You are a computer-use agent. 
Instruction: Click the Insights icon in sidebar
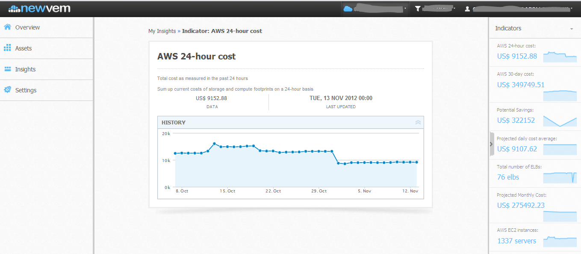click(x=7, y=69)
